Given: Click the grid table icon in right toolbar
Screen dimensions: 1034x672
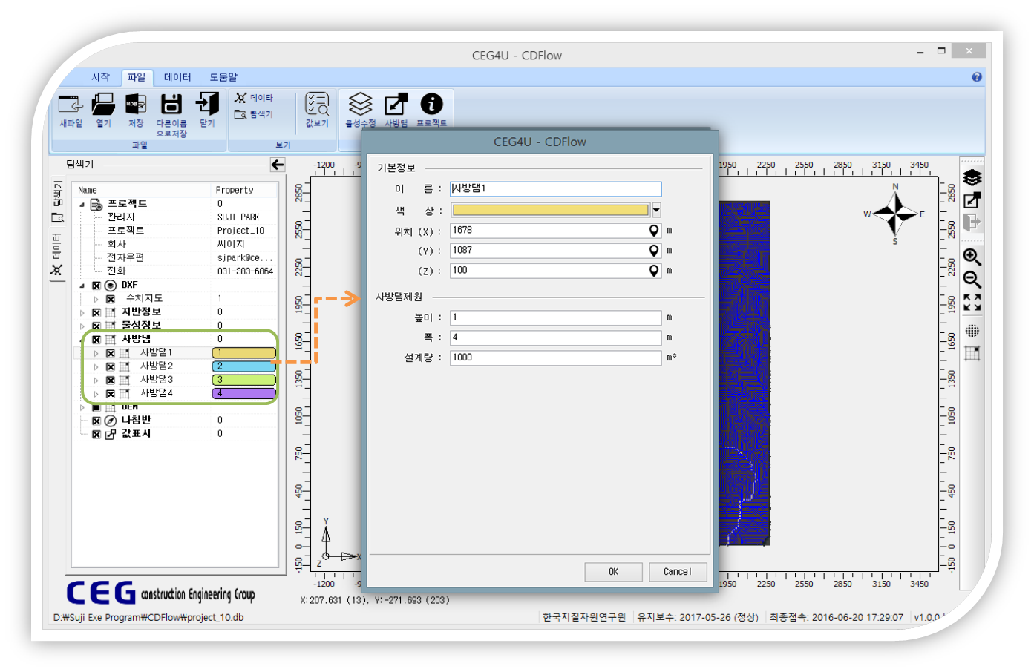Looking at the screenshot, I should pyautogui.click(x=972, y=353).
